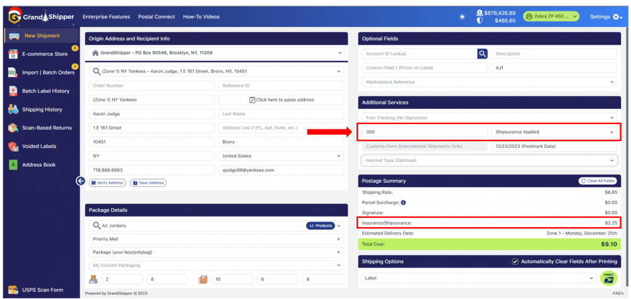Click the New Shipment sidebar icon
Screen dimensions: 631x299
(x=14, y=36)
